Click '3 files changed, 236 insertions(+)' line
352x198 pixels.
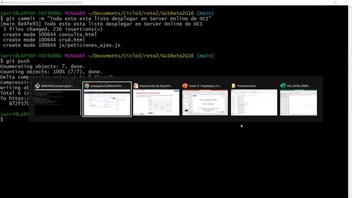(53, 29)
